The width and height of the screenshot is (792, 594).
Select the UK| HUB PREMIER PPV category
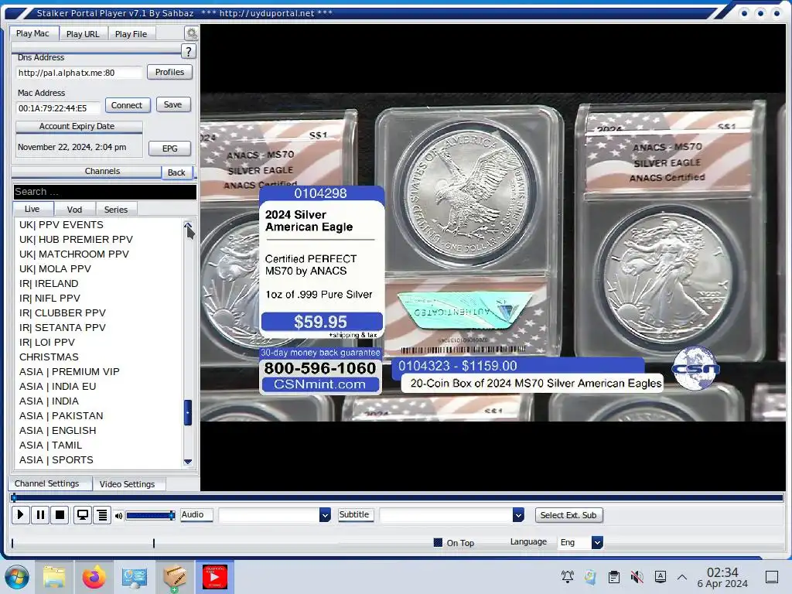coord(77,240)
